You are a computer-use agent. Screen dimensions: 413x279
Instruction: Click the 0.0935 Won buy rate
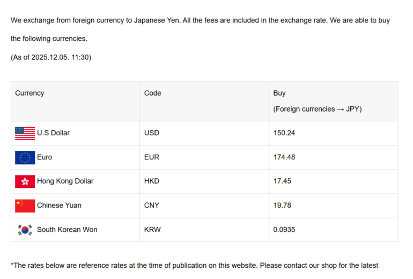[x=284, y=230]
